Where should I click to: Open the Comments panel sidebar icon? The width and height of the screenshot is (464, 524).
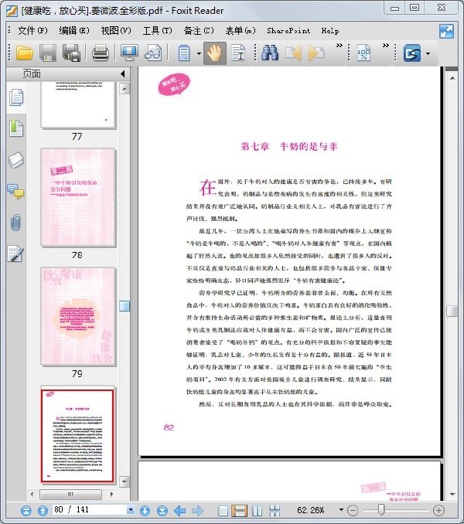coord(15,192)
